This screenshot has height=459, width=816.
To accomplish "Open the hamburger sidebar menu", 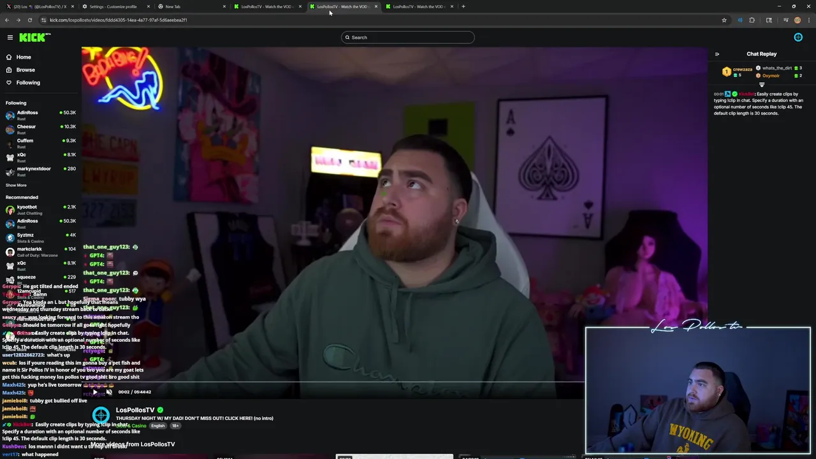I will pos(10,38).
